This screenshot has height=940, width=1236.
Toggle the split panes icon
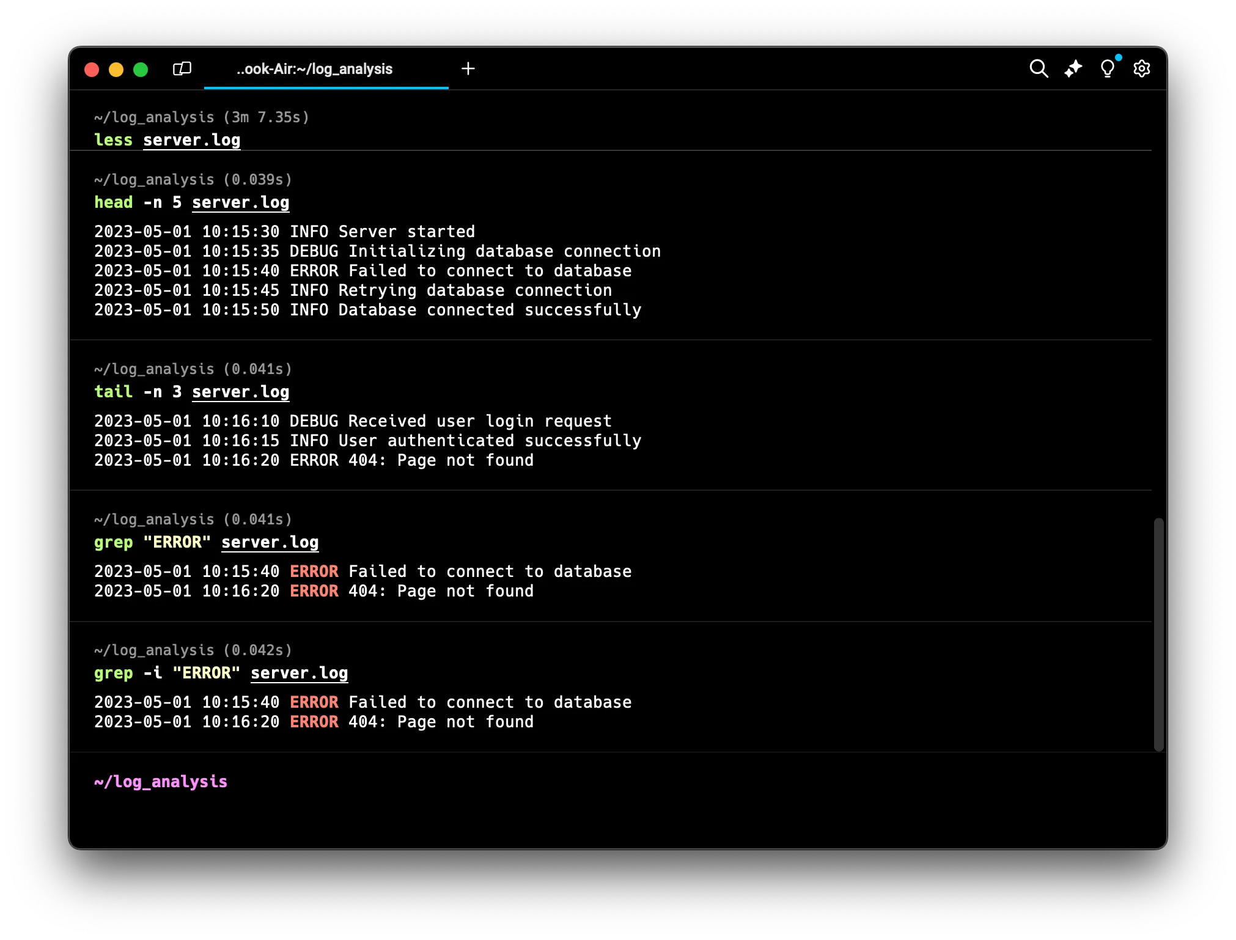pos(182,68)
